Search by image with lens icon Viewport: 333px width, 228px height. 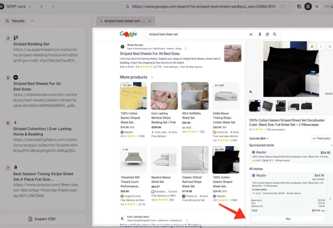[x=267, y=35]
